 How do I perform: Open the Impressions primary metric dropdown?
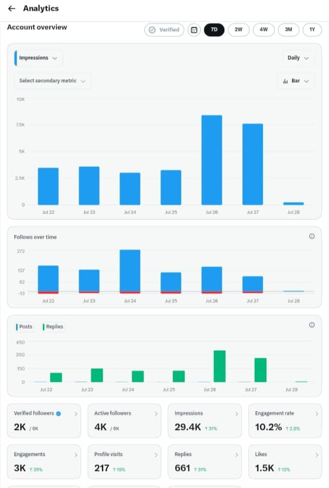pyautogui.click(x=39, y=58)
